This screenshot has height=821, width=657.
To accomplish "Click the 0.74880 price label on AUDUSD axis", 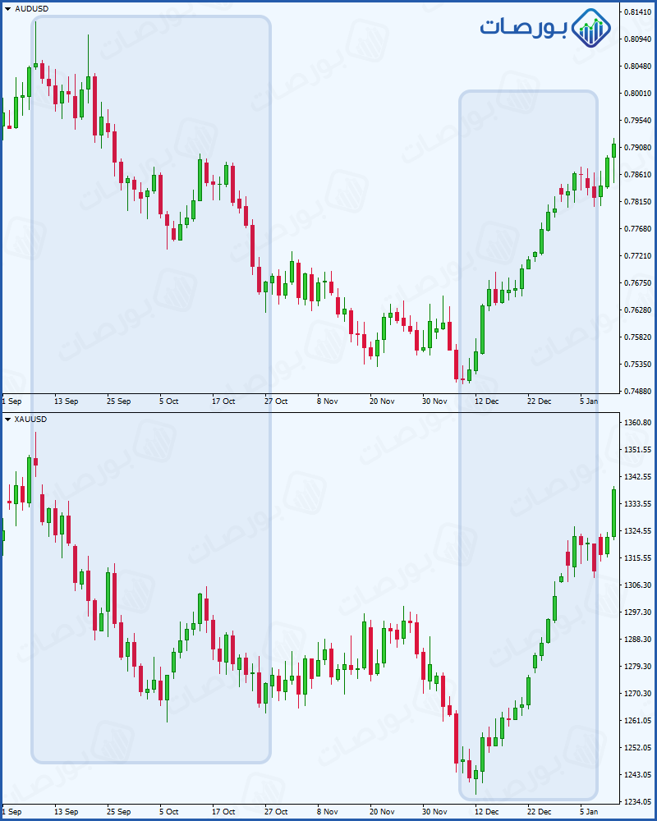I will (636, 391).
